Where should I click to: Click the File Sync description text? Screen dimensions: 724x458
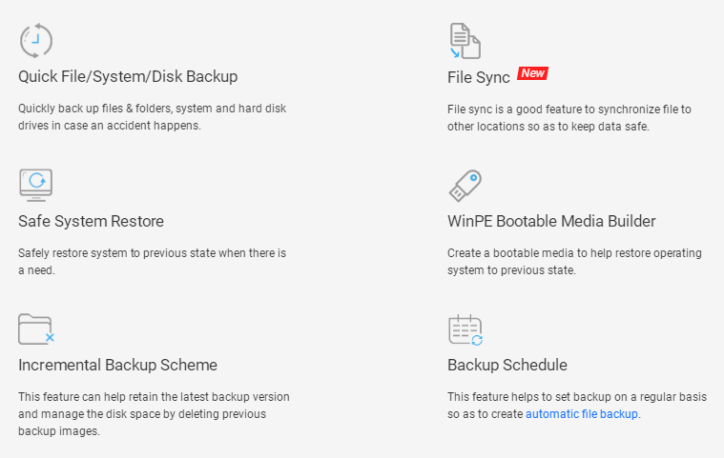coord(569,117)
